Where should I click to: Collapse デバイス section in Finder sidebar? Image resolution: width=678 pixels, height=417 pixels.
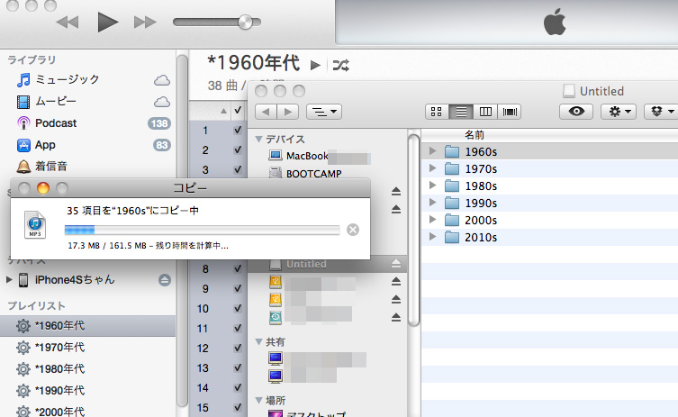pos(259,139)
